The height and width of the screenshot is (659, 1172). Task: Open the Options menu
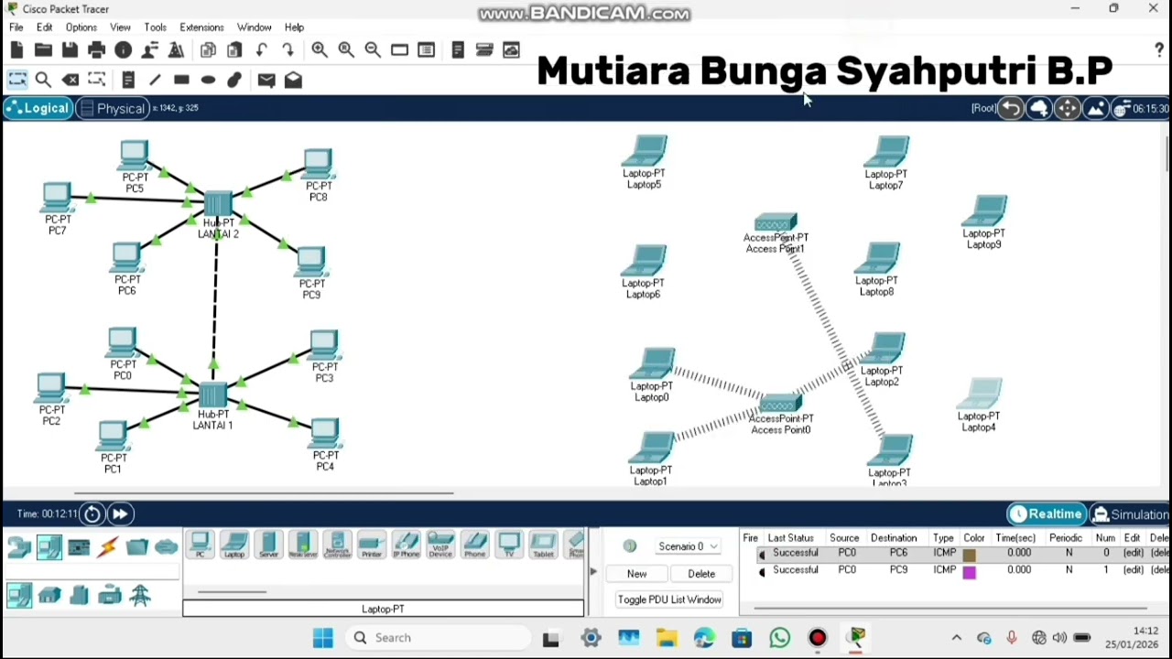[x=81, y=27]
